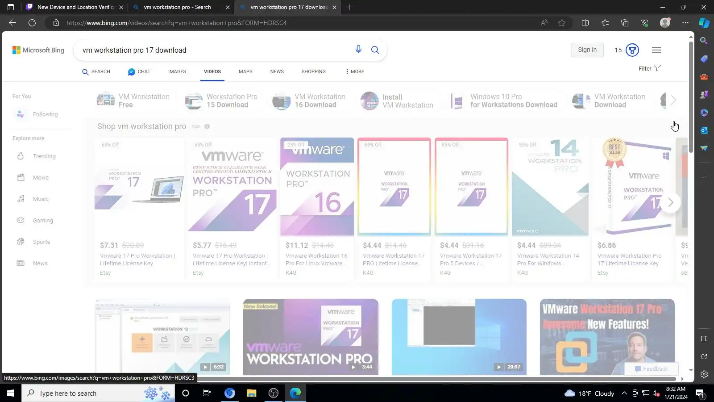Click the magnifier search submit icon
This screenshot has width=714, height=402.
375,50
